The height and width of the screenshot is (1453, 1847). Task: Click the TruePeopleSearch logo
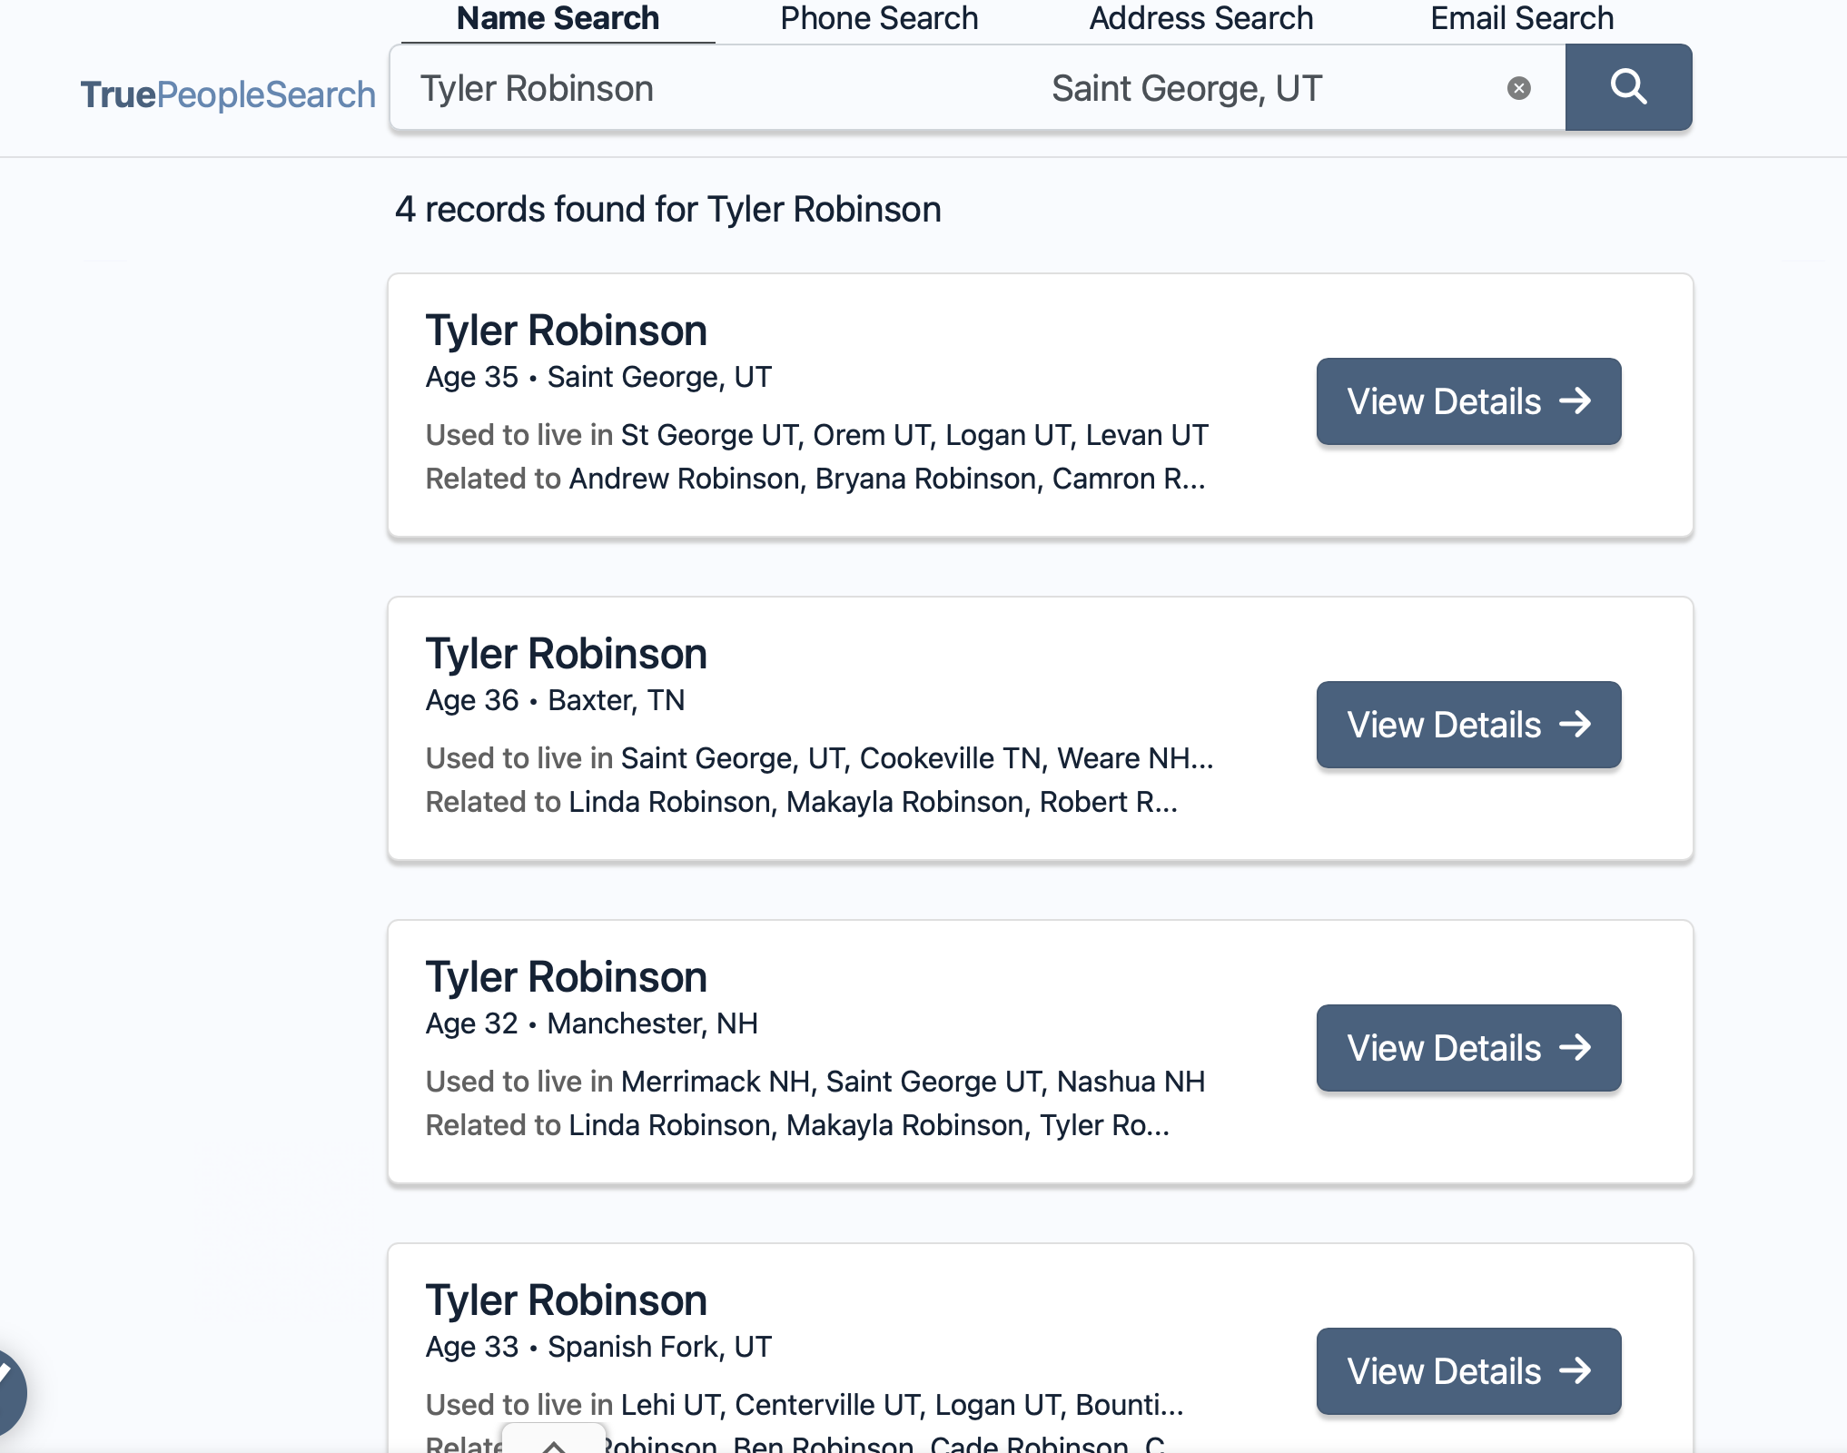[x=228, y=94]
